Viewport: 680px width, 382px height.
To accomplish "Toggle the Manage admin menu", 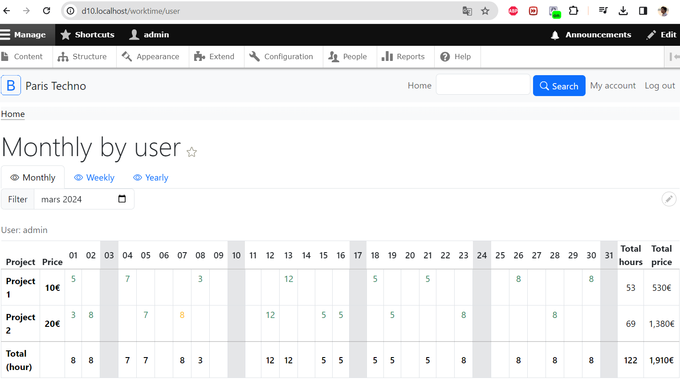I will [23, 35].
